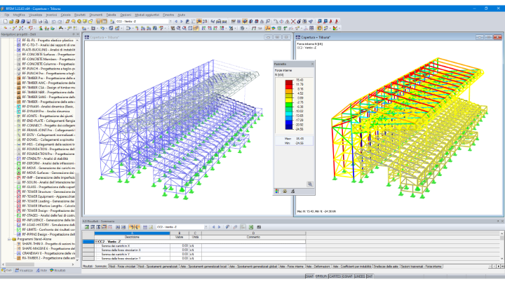The width and height of the screenshot is (505, 284).
Task: Click the magnifier zoom button in Pannello
Action: pos(310,184)
